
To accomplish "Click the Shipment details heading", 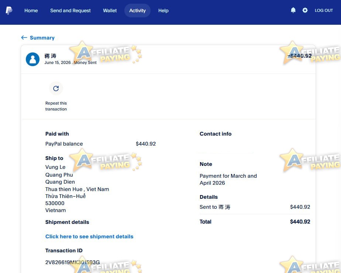I will tap(67, 222).
